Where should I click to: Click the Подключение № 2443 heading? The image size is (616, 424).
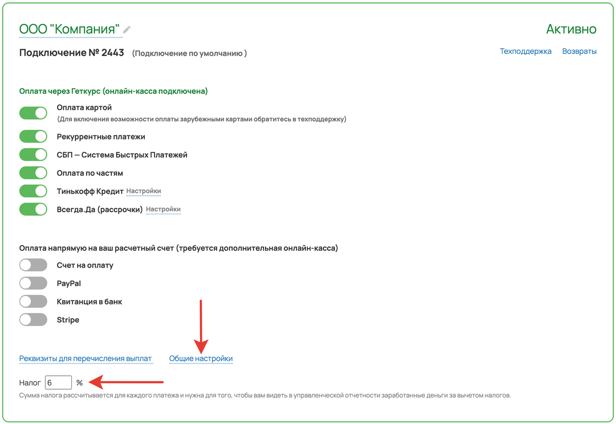(x=71, y=52)
